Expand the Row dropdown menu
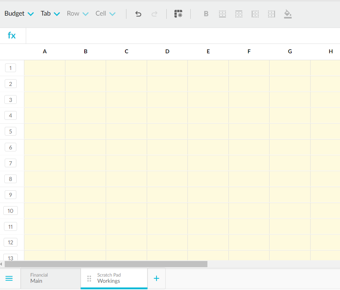 point(77,14)
